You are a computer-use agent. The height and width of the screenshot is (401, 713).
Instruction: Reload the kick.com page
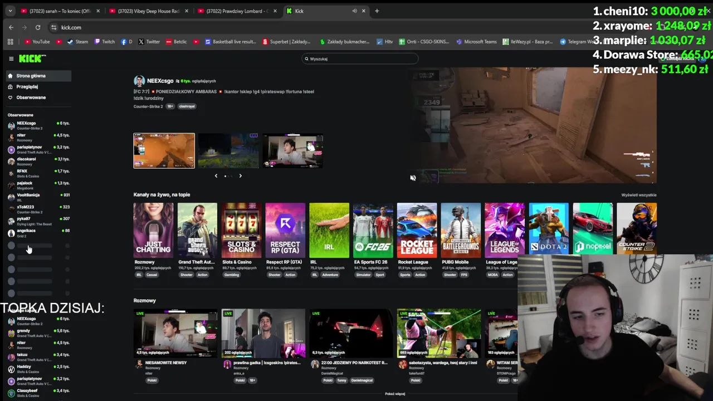[38, 27]
